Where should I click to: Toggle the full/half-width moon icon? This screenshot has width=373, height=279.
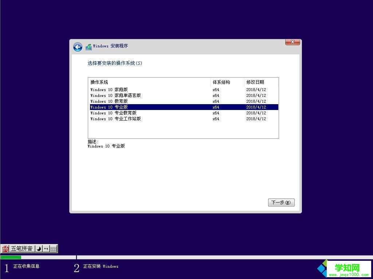pos(38,249)
